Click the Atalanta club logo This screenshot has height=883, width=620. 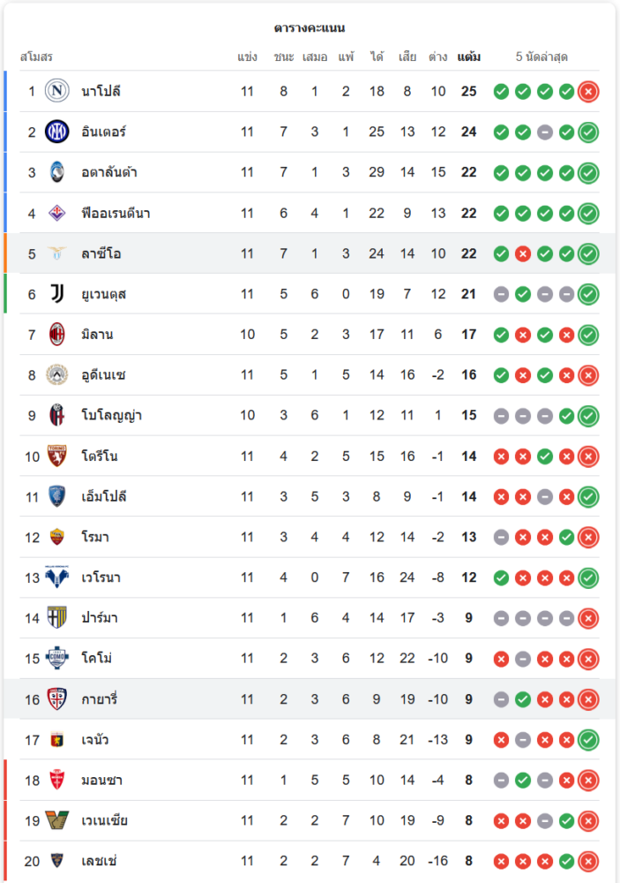pyautogui.click(x=57, y=172)
